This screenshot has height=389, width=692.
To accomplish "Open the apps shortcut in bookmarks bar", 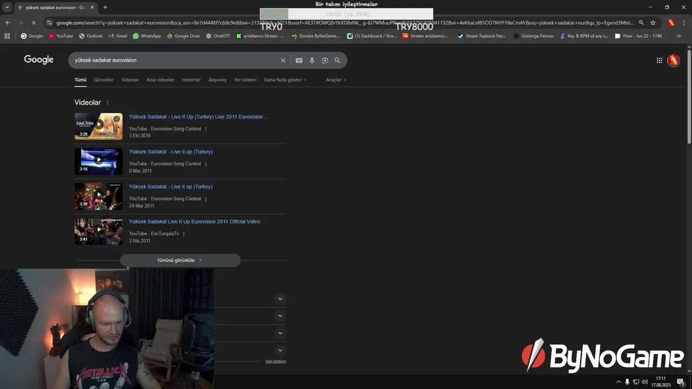I will (7, 36).
